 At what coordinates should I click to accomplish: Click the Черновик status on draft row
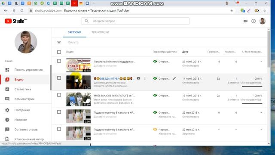(x=164, y=130)
